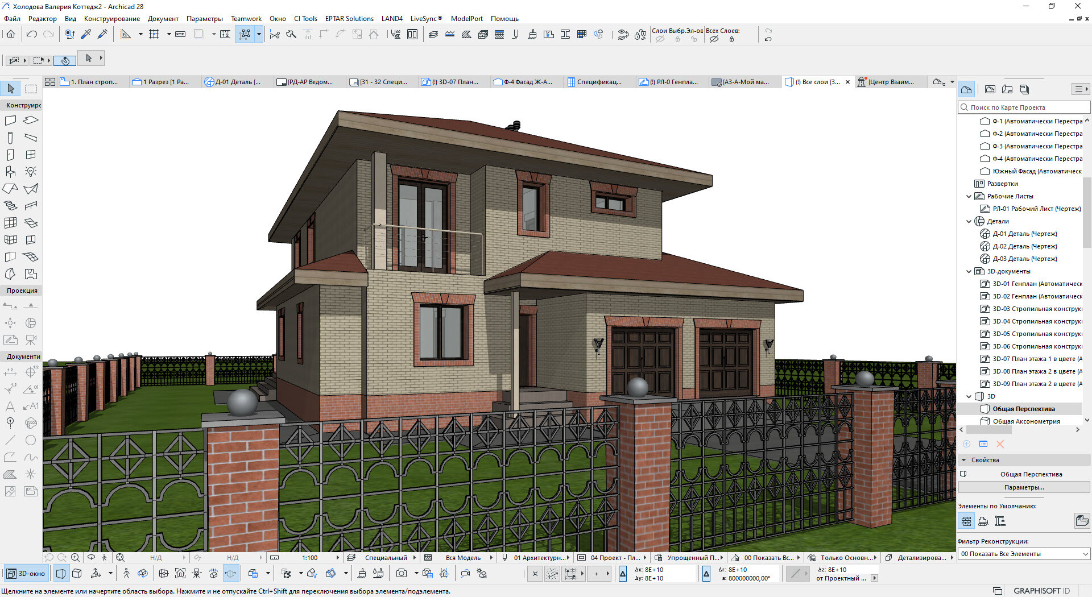Toggle the highlighted group suspend button in toolbar

click(245, 34)
